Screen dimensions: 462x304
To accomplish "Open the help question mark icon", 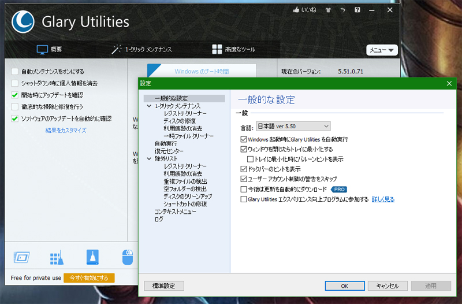I will point(357,10).
